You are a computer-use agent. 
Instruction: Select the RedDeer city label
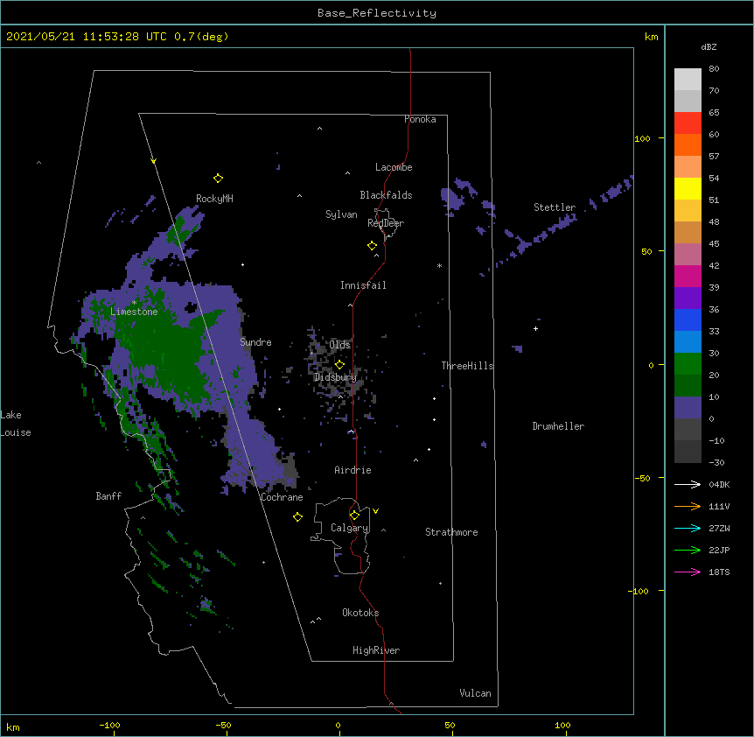386,223
